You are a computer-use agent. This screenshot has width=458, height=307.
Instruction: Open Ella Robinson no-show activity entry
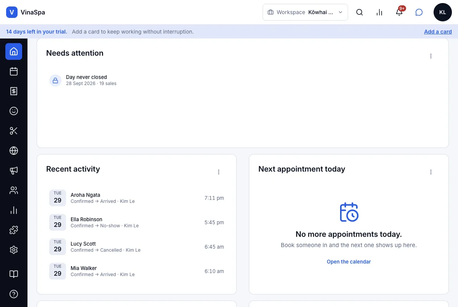pyautogui.click(x=137, y=222)
